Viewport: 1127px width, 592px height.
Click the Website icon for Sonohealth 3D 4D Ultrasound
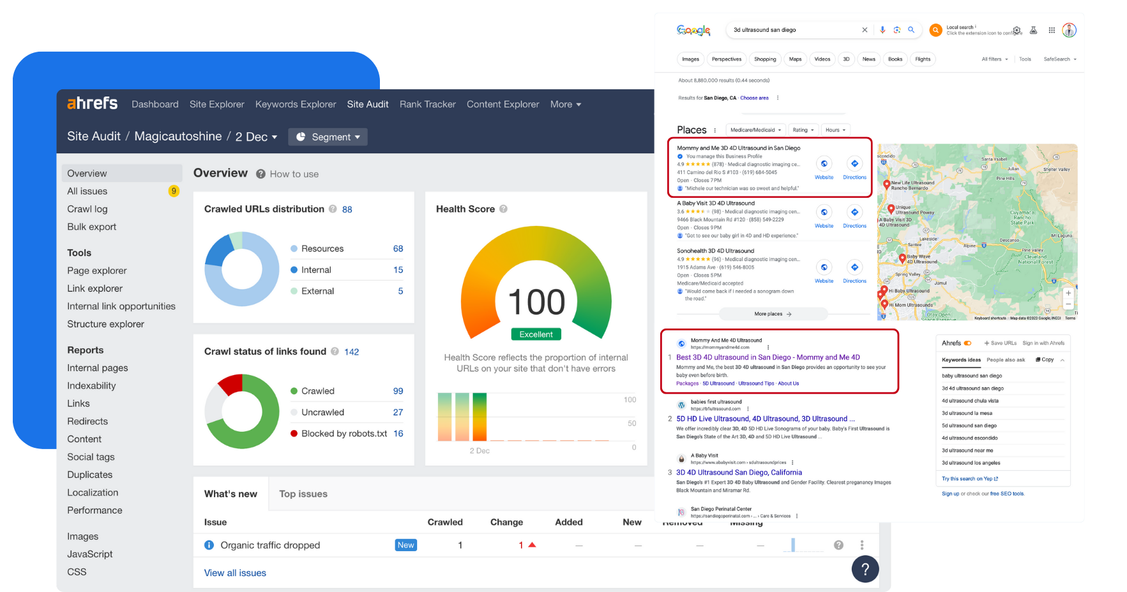[824, 267]
